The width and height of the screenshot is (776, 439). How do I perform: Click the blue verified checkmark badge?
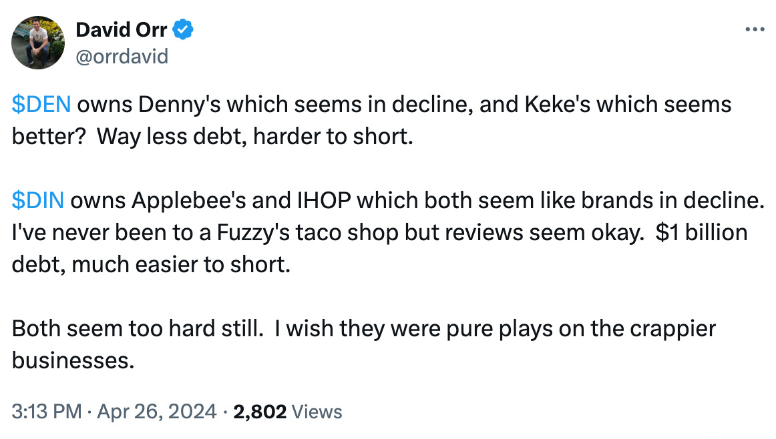(x=182, y=29)
